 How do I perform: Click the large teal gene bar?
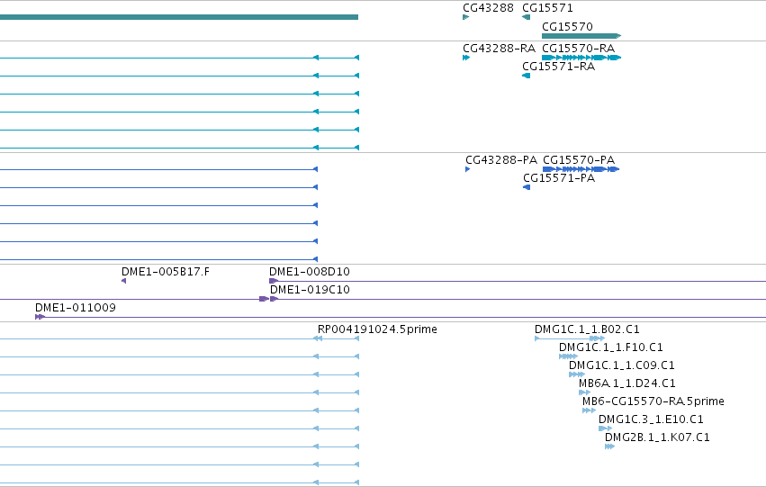coord(179,17)
